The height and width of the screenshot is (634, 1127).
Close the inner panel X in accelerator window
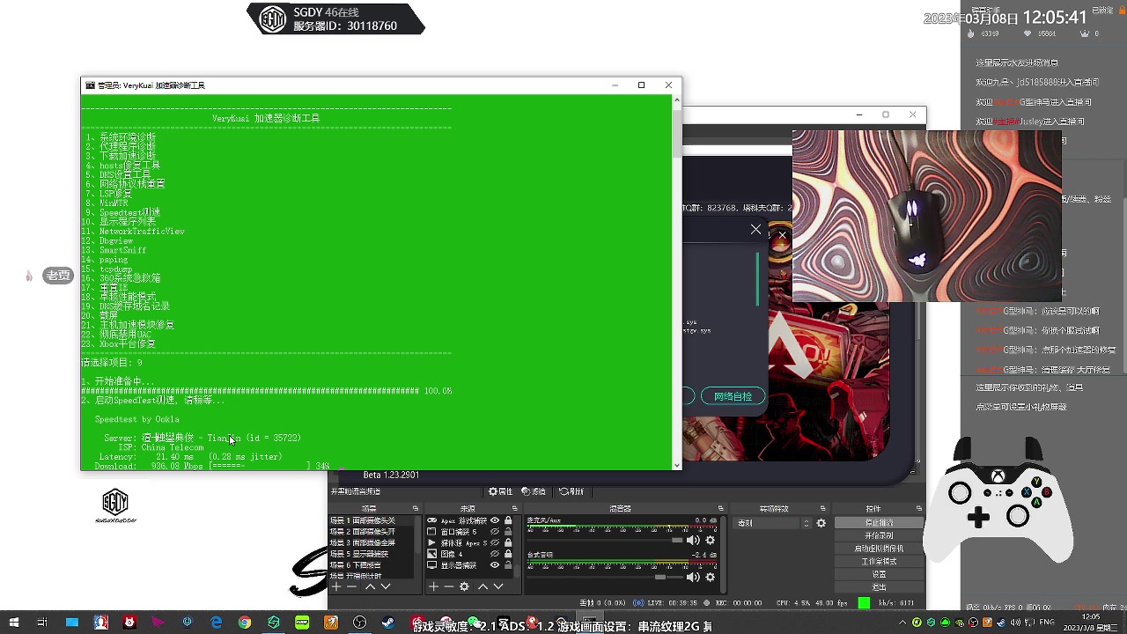click(755, 230)
